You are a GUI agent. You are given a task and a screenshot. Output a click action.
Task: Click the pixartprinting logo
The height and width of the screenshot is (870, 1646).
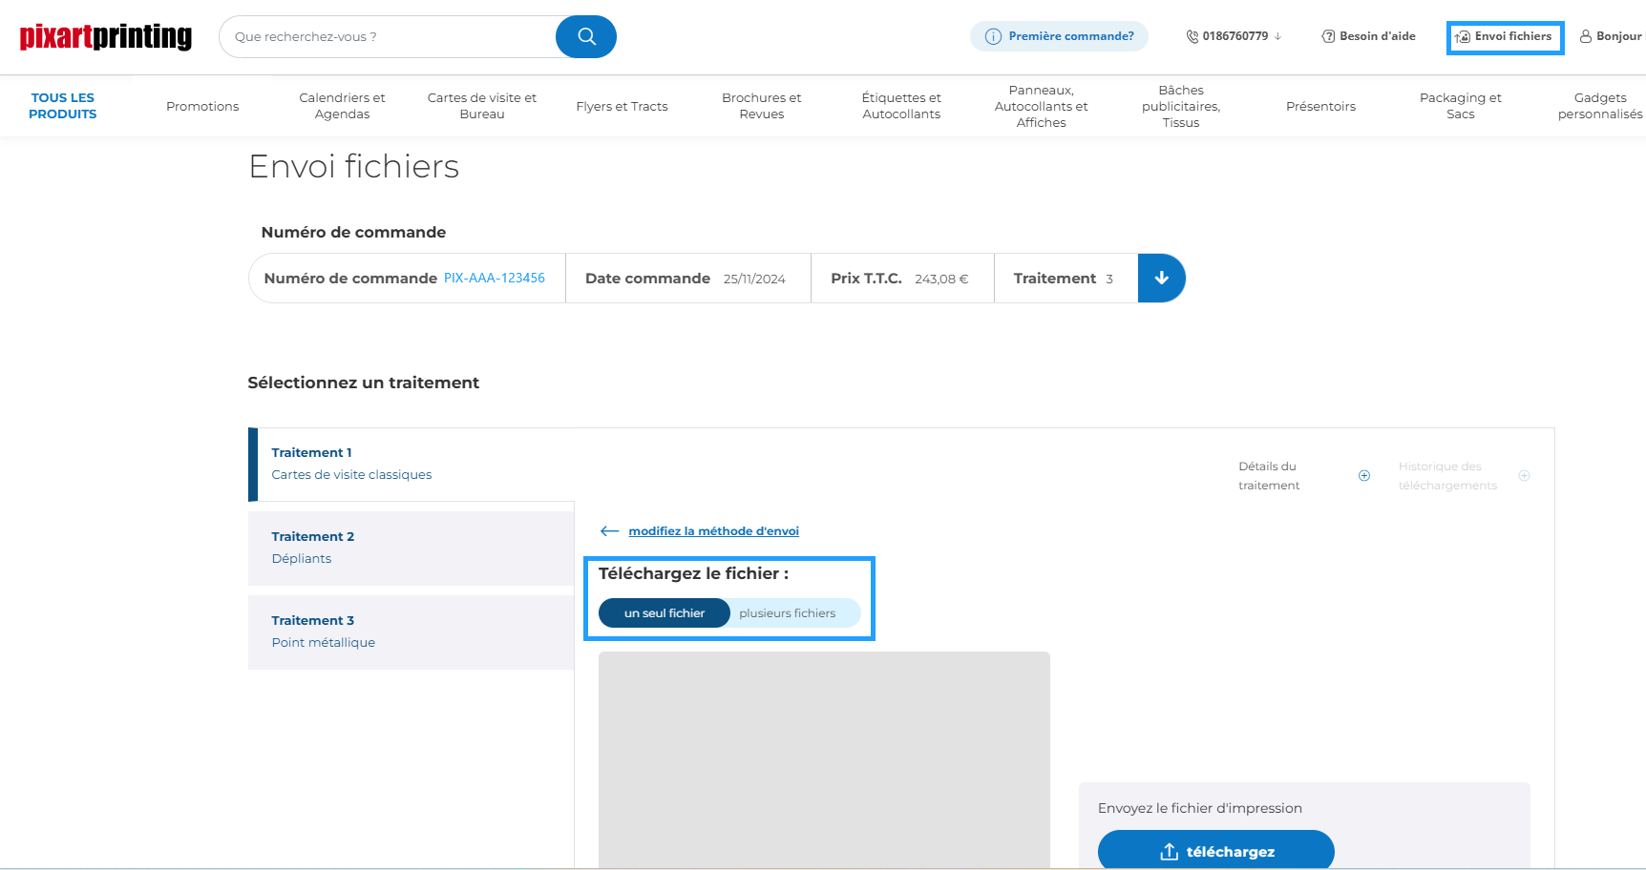[x=106, y=36]
